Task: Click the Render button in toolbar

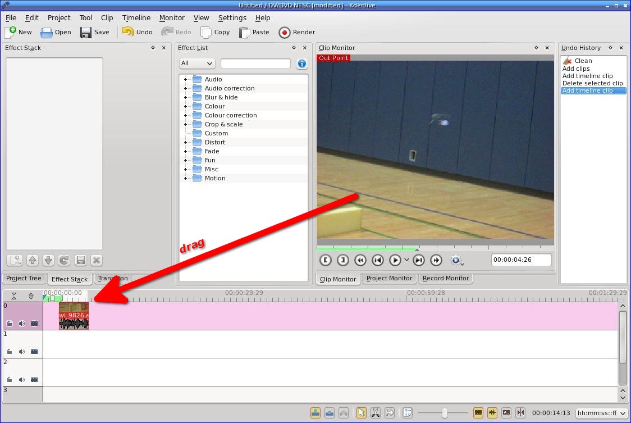Action: 297,32
